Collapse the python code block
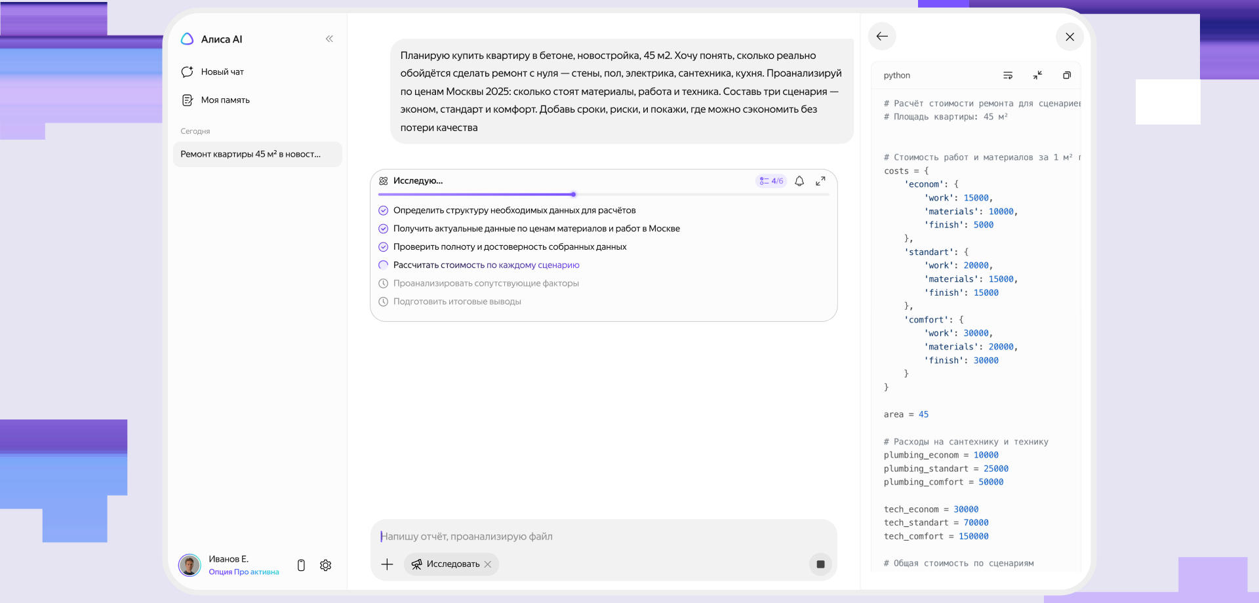Image resolution: width=1259 pixels, height=603 pixels. (x=1037, y=75)
